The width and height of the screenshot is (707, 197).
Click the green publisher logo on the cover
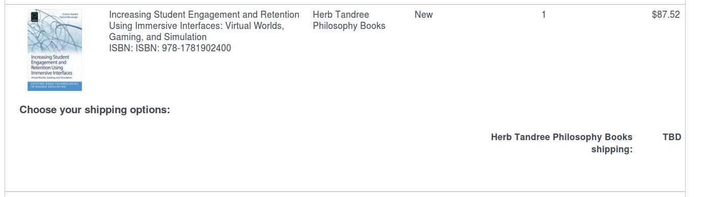coord(33,16)
